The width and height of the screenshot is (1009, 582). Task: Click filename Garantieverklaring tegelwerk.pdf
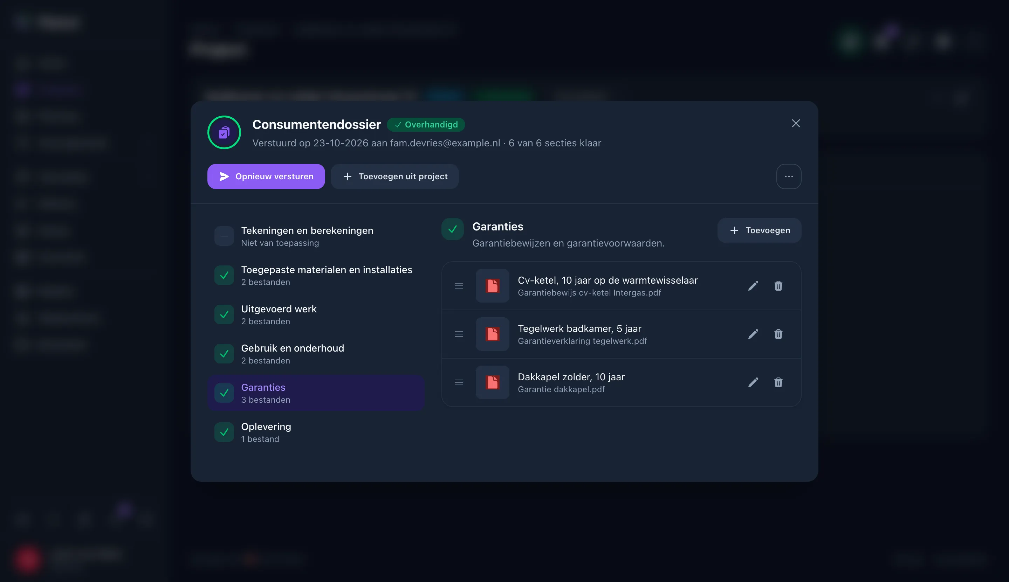(x=582, y=341)
